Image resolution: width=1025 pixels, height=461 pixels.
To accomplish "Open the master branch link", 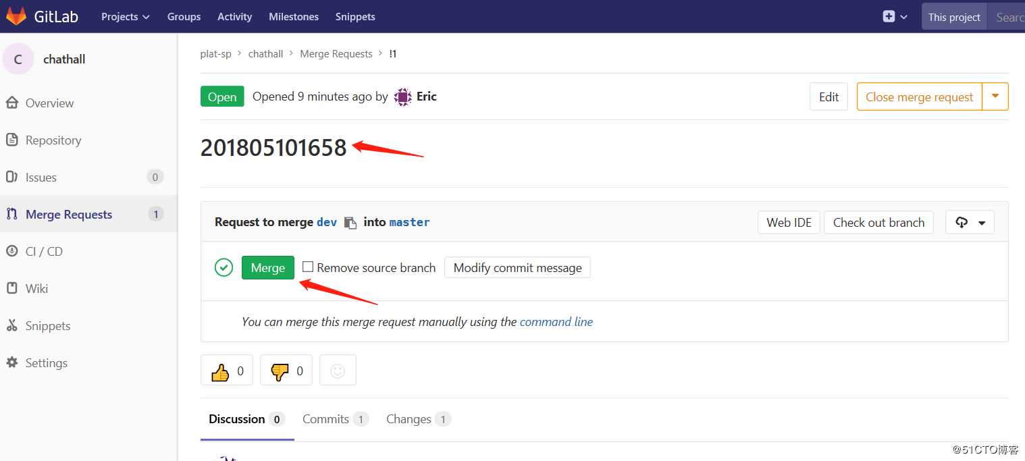I will coord(410,222).
